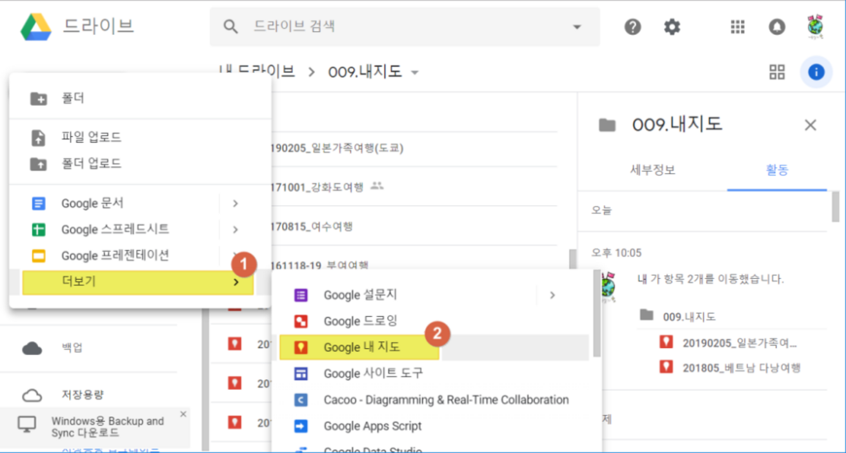Expand the Google 설문지 submenu arrow
This screenshot has width=846, height=453.
click(x=552, y=295)
